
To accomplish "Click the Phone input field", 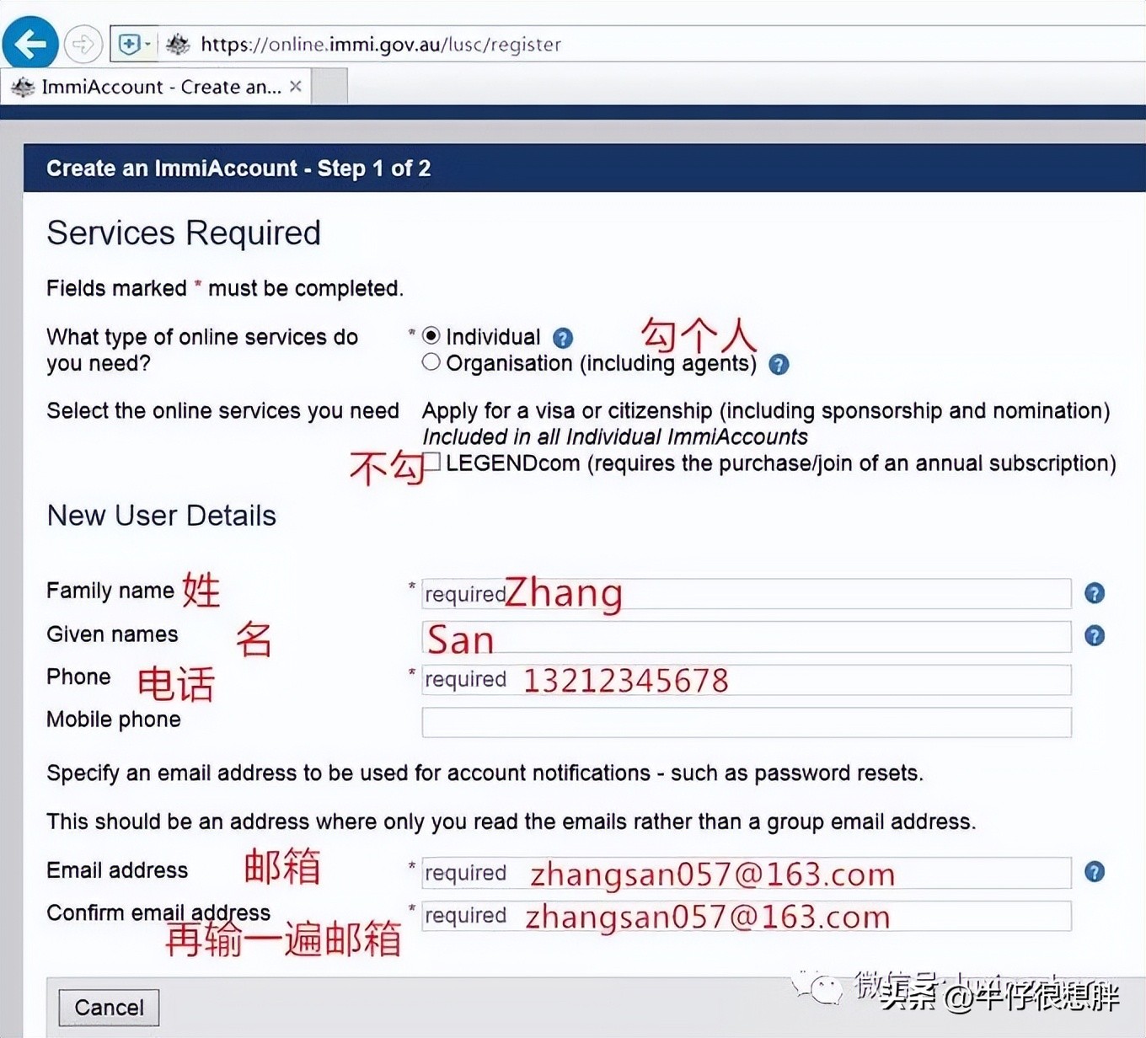I will [x=747, y=679].
